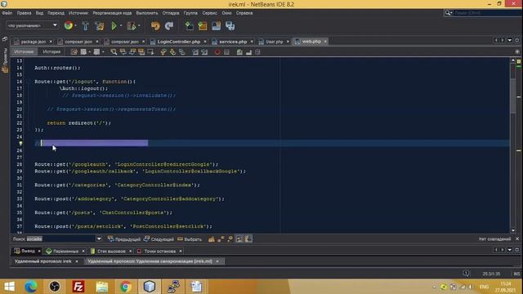Click the Debug Project icon
The image size is (523, 294).
pos(131,25)
